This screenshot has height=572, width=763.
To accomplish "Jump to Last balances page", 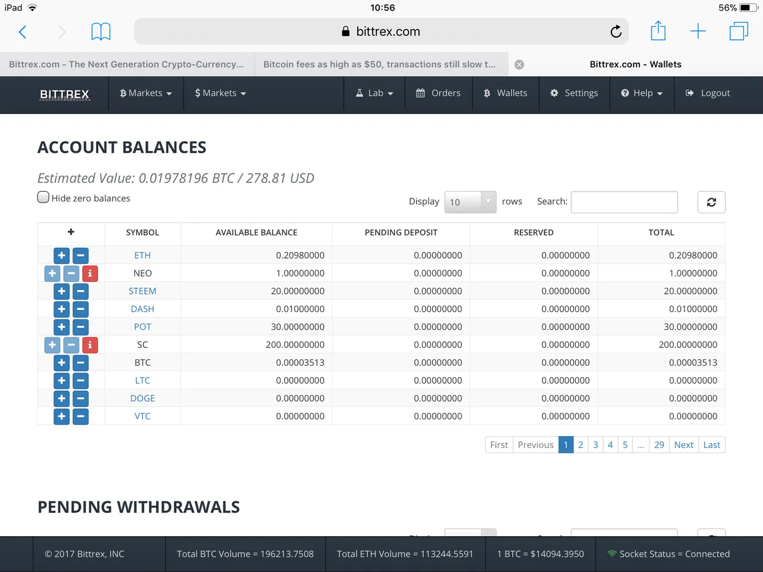I will [712, 445].
